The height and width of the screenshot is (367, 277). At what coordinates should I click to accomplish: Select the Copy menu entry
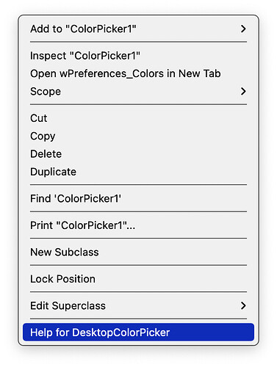(x=138, y=136)
